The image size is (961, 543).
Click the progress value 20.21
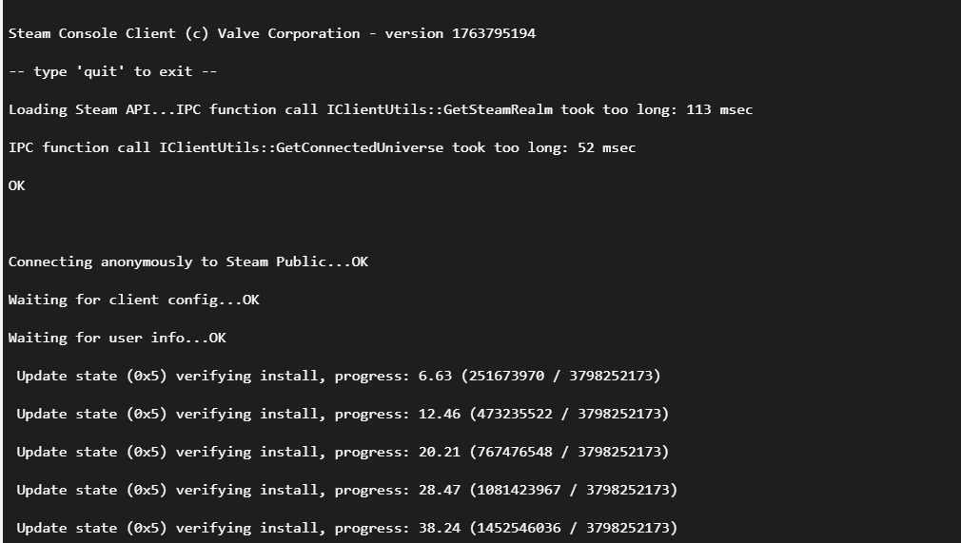click(440, 452)
